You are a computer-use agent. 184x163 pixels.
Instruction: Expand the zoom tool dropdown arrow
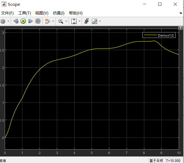point(66,21)
